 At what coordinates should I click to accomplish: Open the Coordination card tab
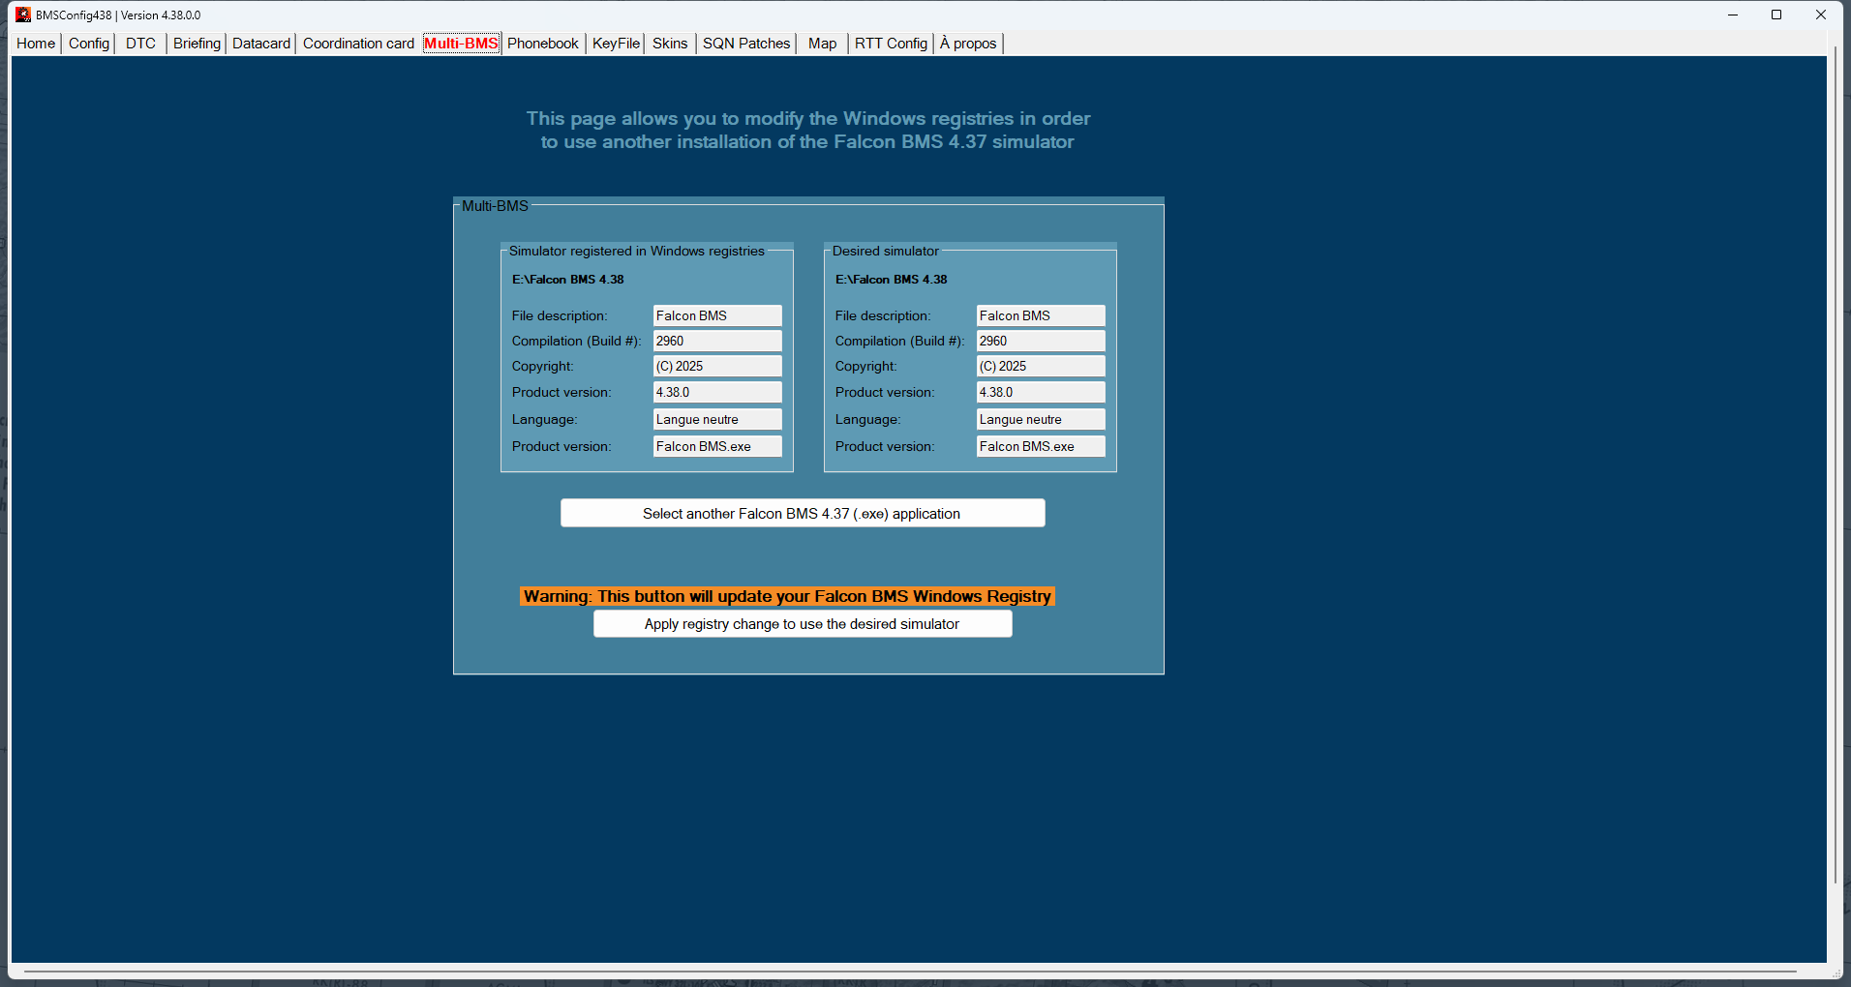pyautogui.click(x=358, y=44)
